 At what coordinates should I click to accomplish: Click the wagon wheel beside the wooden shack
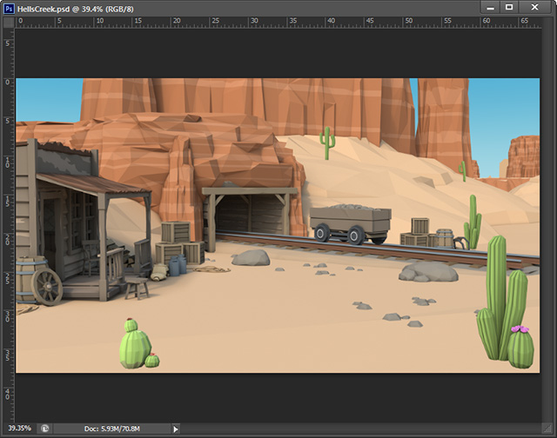(47, 287)
